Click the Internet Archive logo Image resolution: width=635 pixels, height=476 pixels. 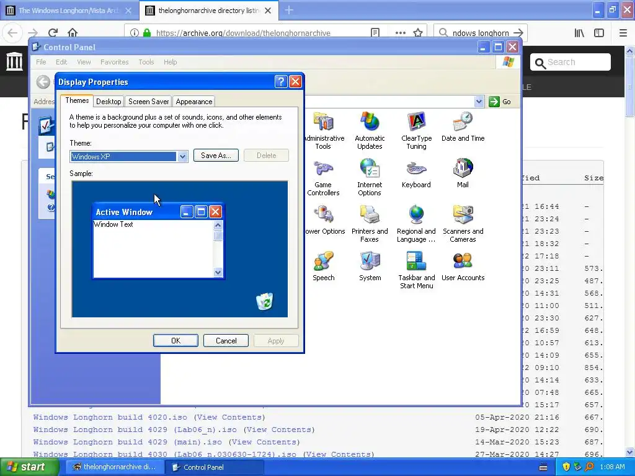click(15, 61)
